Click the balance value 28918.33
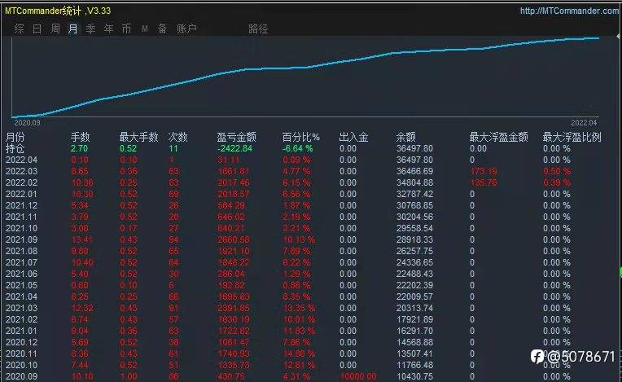This screenshot has width=622, height=382. pos(414,240)
